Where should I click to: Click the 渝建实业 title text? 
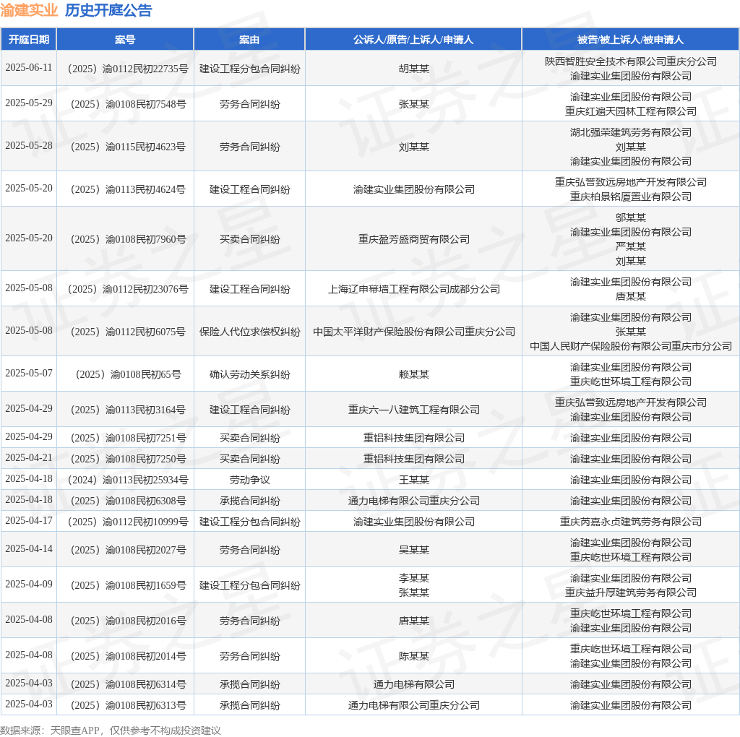[x=29, y=10]
